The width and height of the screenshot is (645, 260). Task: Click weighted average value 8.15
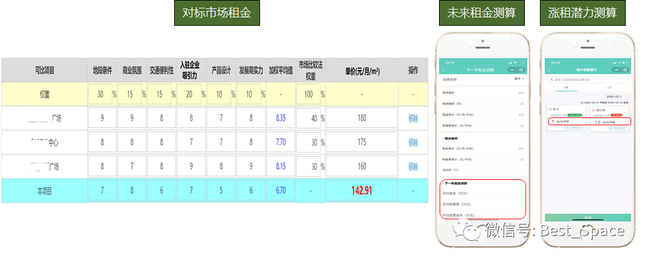[281, 167]
